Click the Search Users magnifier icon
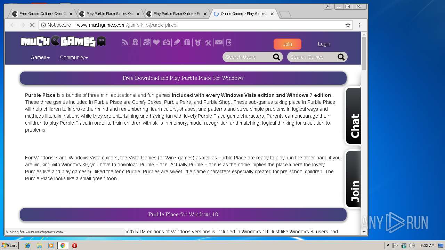Screen dimensions: 445x250 276,57
